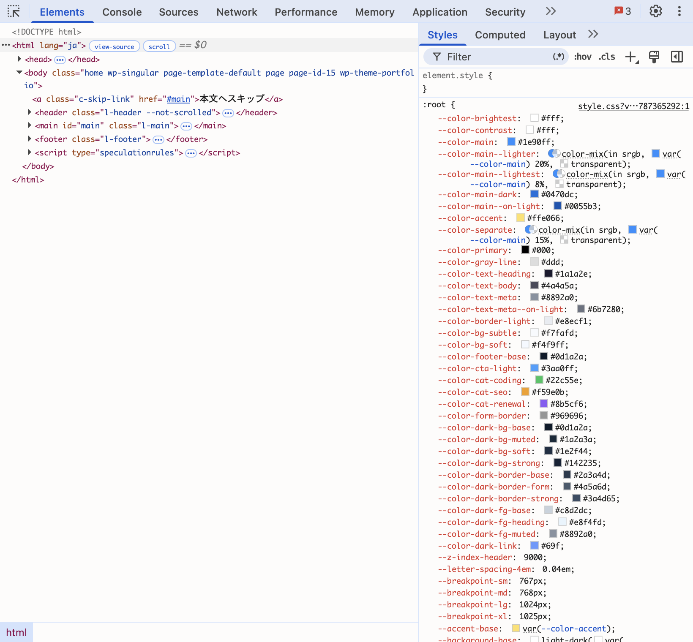This screenshot has width=693, height=642.
Task: Switch to the Console tab
Action: coord(122,12)
